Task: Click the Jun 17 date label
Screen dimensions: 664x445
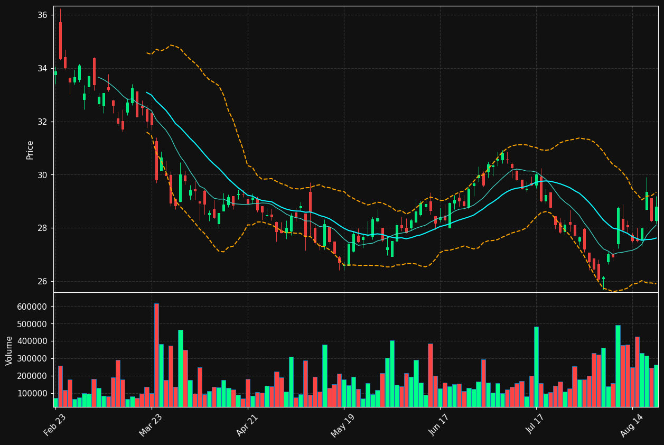Action: coord(439,425)
